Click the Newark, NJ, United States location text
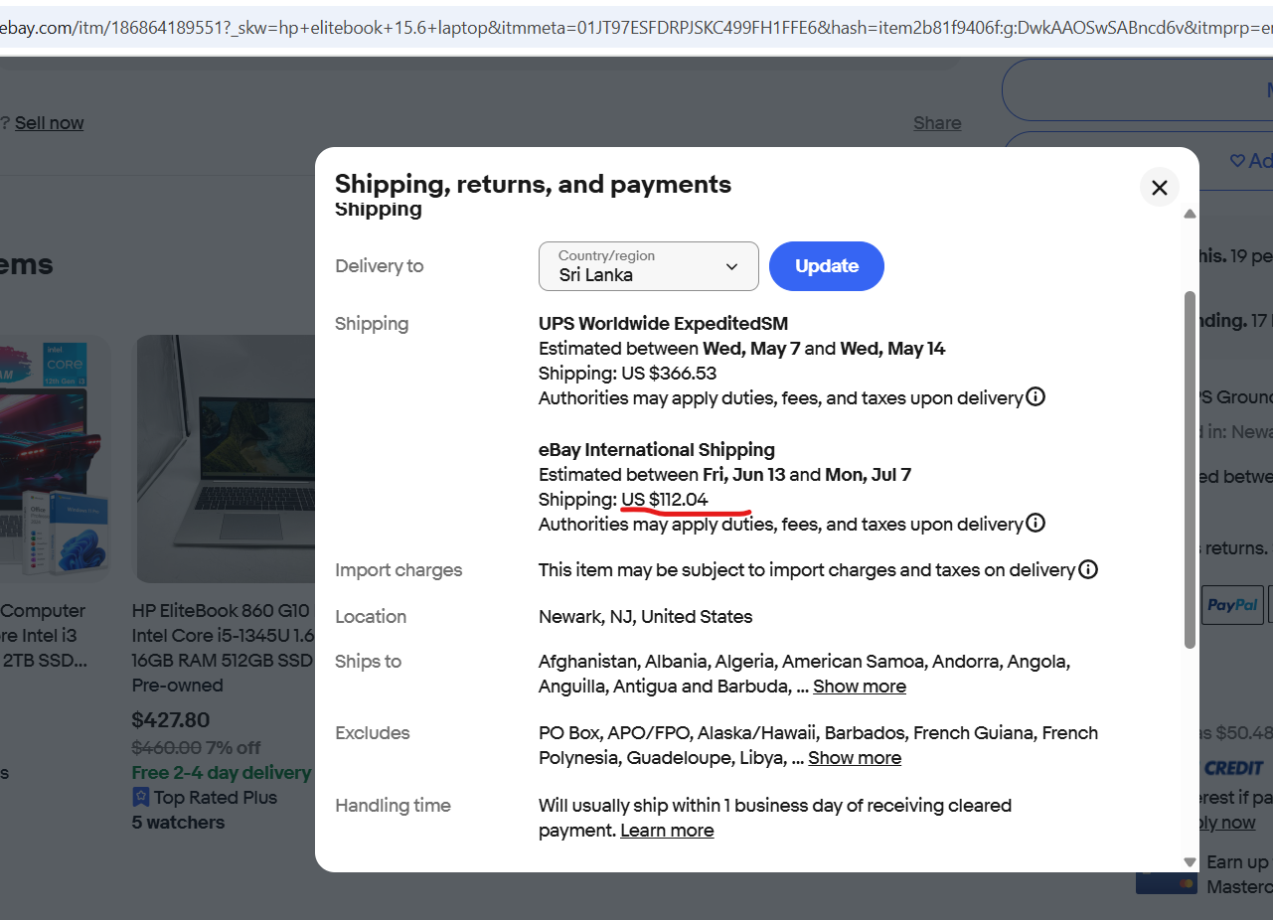The width and height of the screenshot is (1273, 920). coord(646,616)
